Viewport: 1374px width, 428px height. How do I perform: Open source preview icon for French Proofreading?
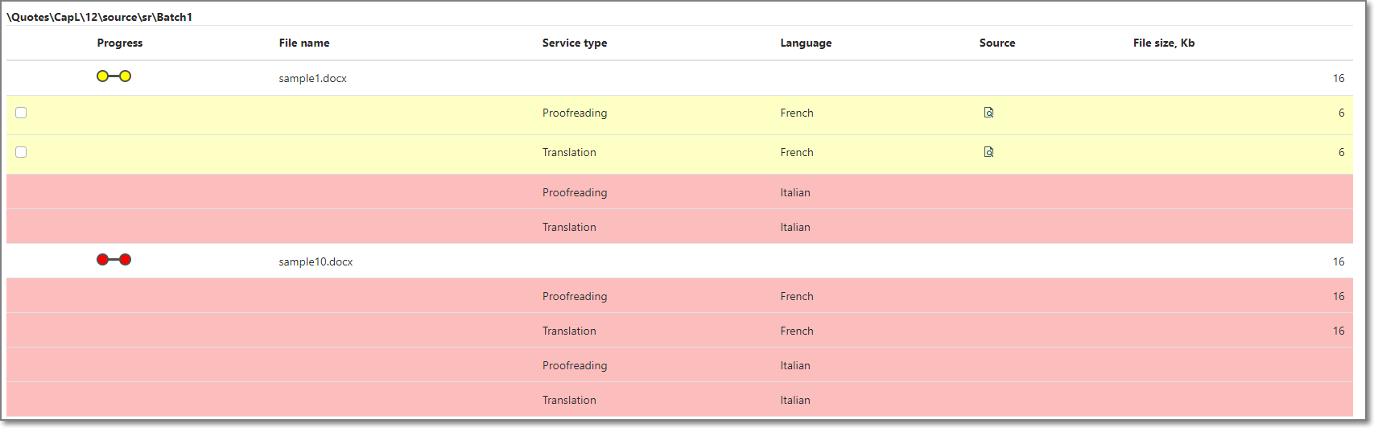988,113
